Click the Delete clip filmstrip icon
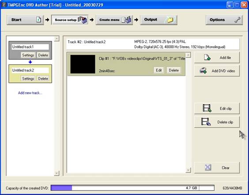The width and height of the screenshot is (249, 195). (x=206, y=122)
